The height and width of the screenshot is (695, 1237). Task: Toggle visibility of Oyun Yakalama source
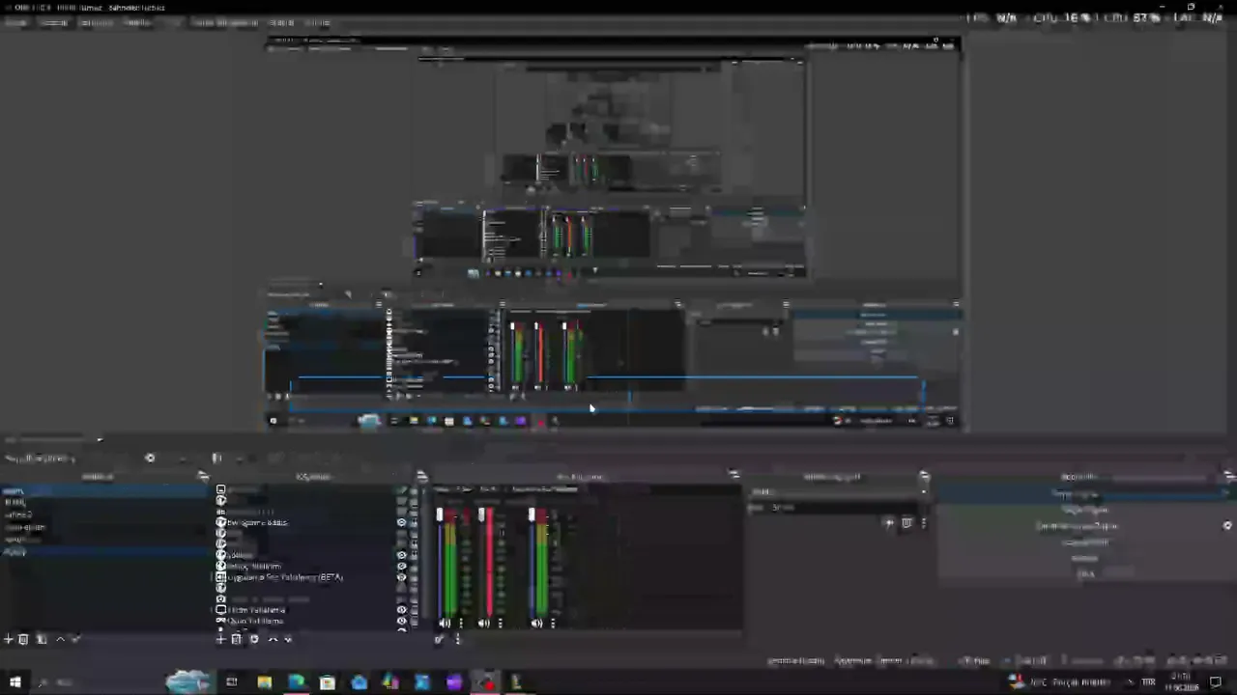click(402, 622)
